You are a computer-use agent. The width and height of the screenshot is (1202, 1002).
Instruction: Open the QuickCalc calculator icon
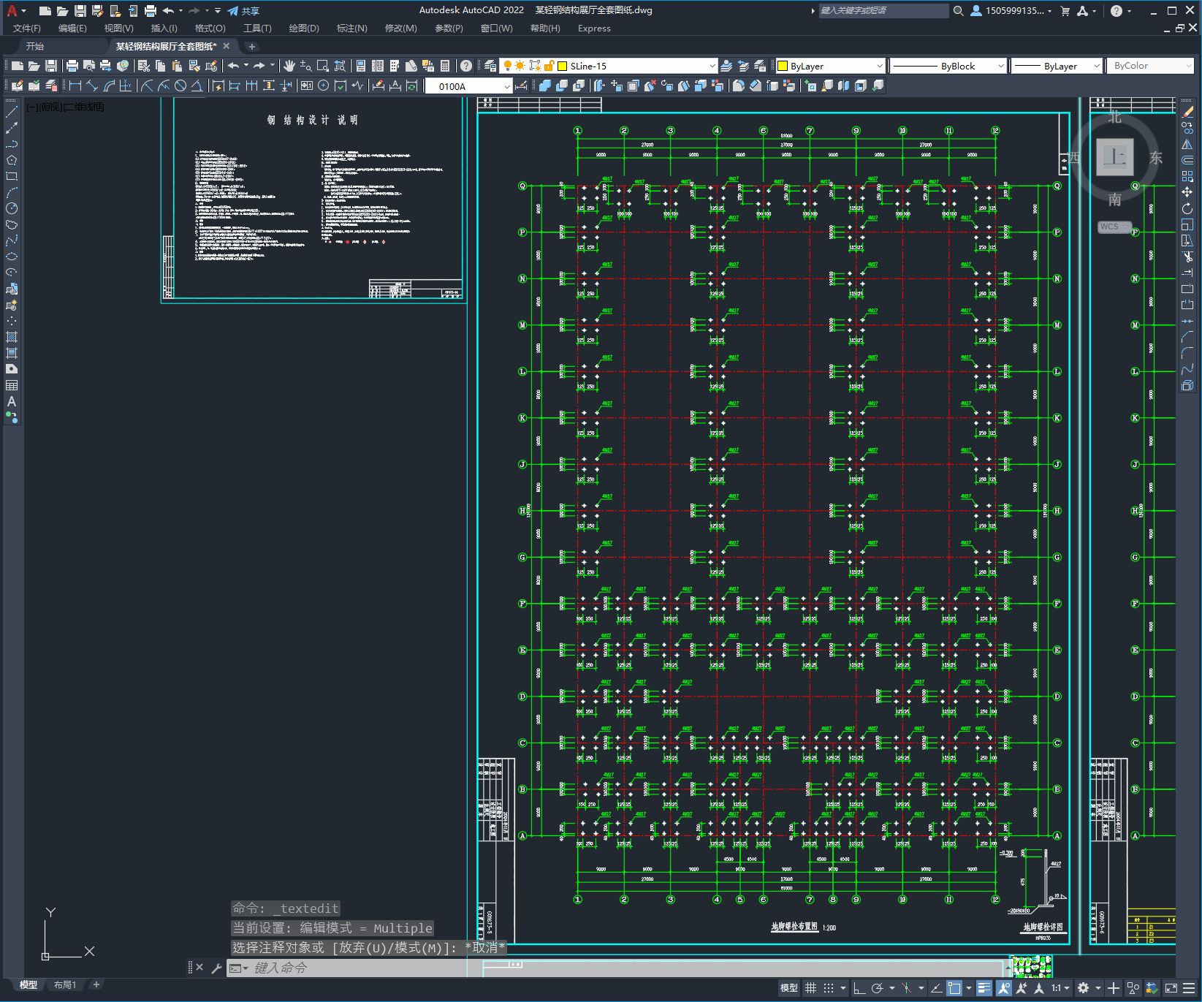(445, 66)
